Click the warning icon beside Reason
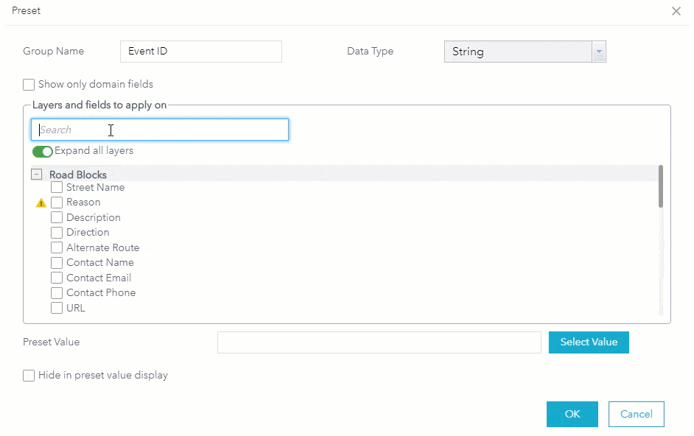Viewport: 694px width, 436px height. pos(41,203)
